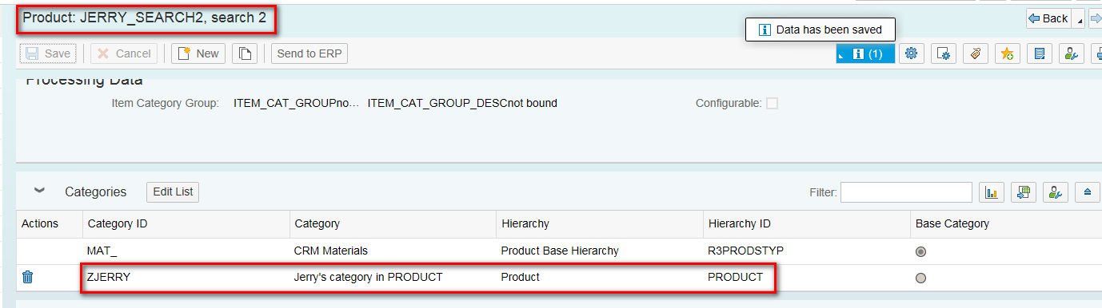Add to favorites with the star icon
Screen dimensions: 1102x308
click(x=1007, y=53)
